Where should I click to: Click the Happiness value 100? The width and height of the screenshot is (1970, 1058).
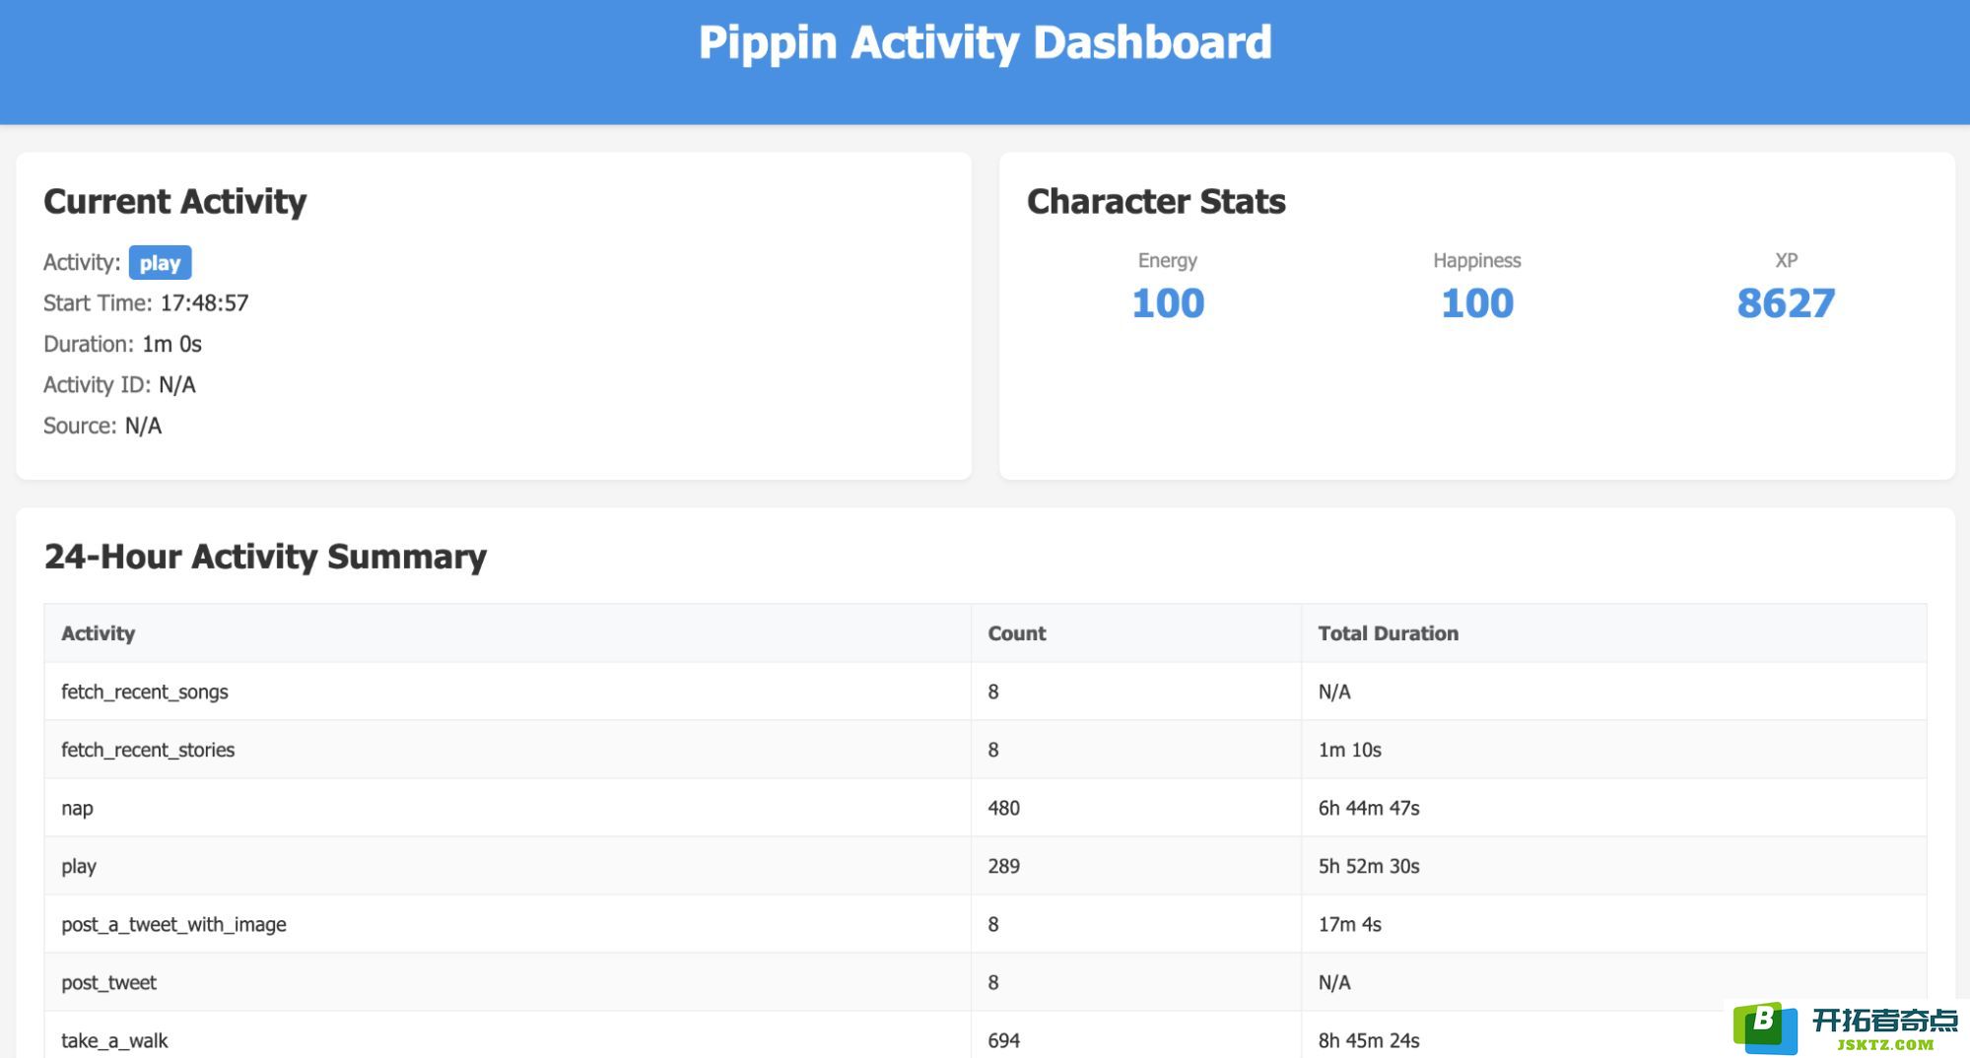[1476, 303]
